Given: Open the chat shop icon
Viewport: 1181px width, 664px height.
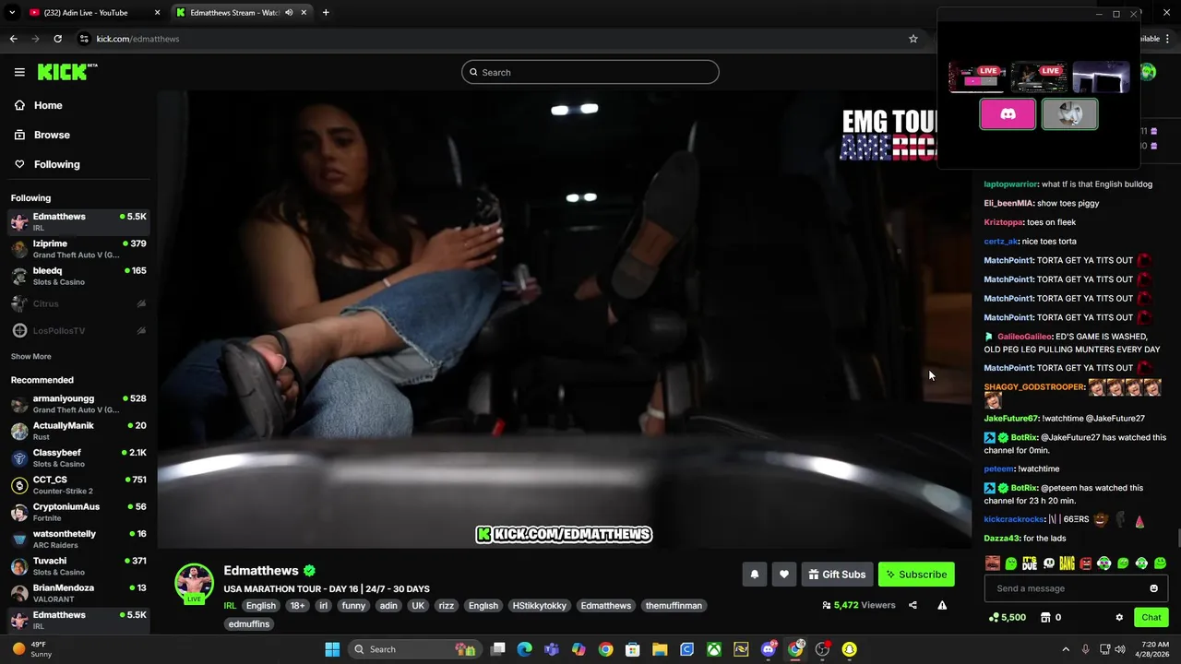Looking at the screenshot, I should coord(1045,618).
